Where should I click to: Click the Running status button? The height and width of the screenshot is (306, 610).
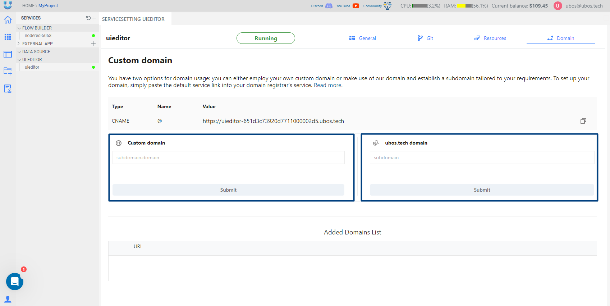coord(266,38)
